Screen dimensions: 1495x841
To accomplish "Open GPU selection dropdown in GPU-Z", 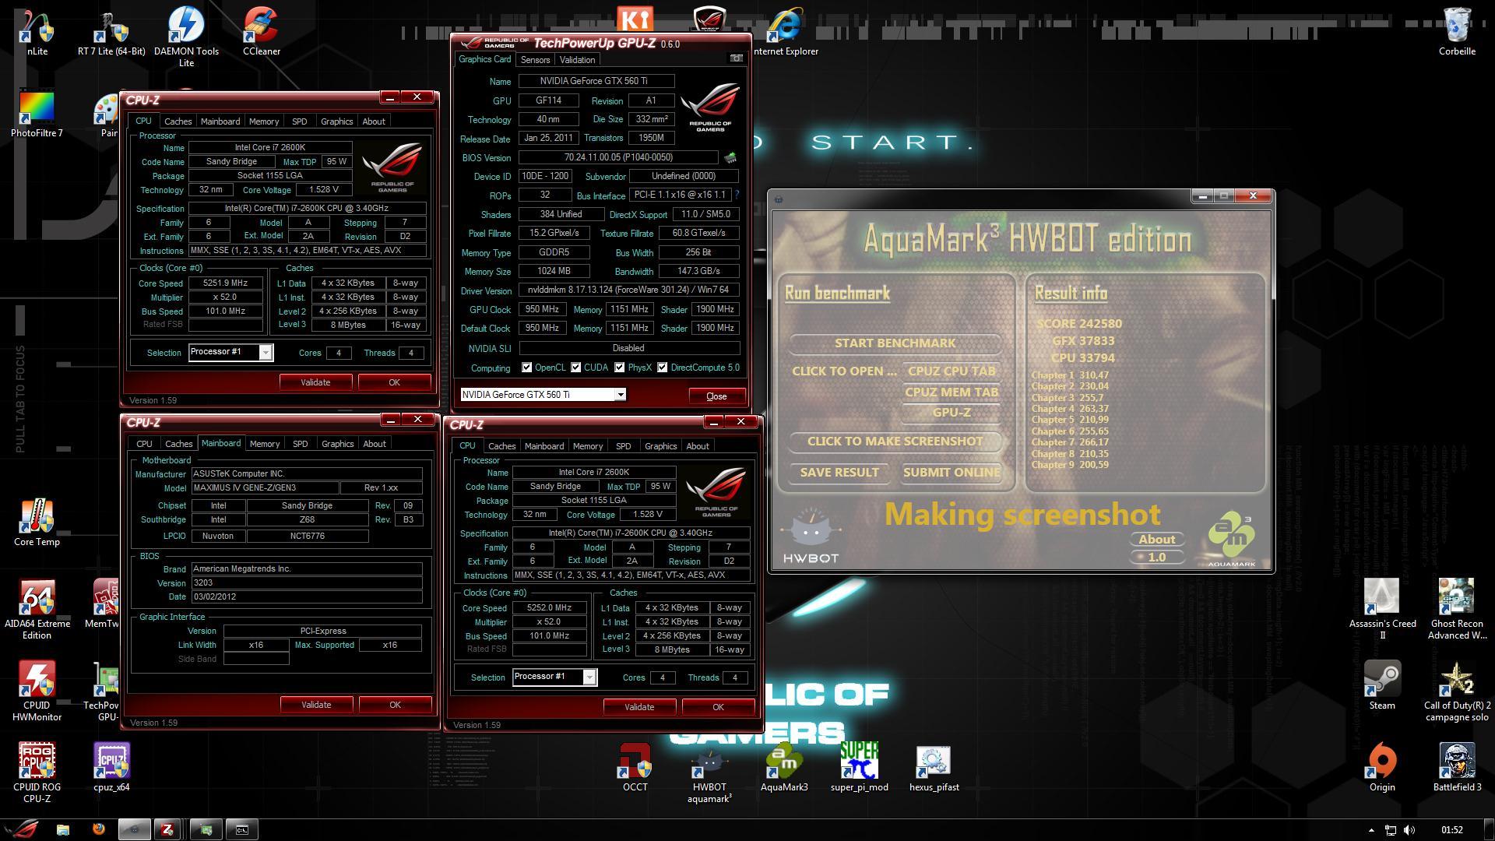I will click(620, 395).
